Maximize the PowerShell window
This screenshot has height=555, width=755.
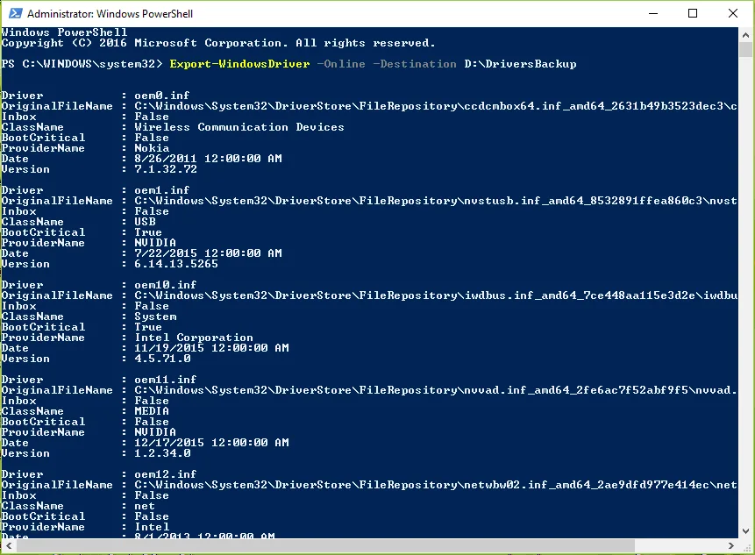click(x=693, y=13)
